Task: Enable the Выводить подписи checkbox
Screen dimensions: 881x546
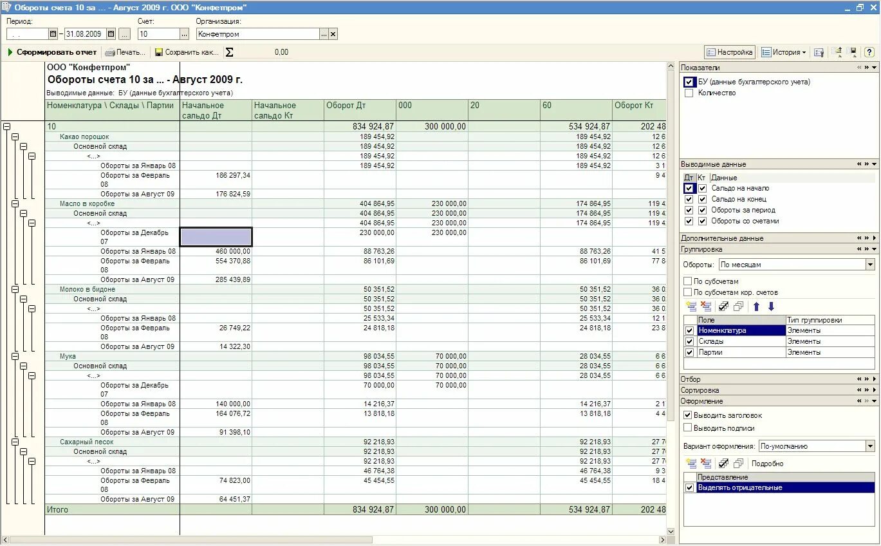Action: pos(688,428)
